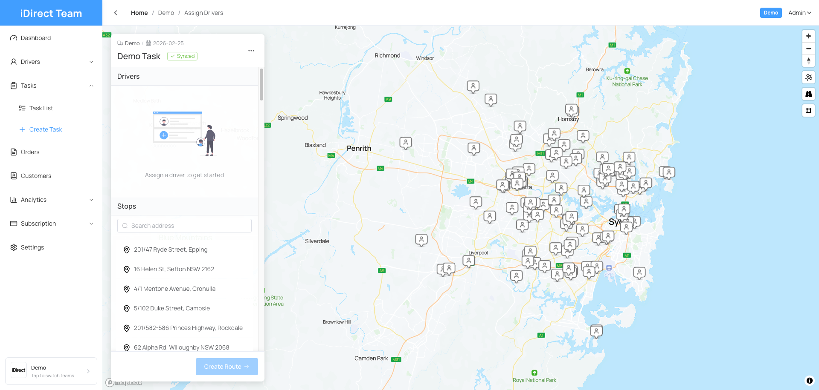
Task: Open the Demo Task more options menu
Action: (x=251, y=51)
